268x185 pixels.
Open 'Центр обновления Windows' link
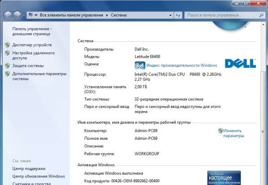[39, 176]
